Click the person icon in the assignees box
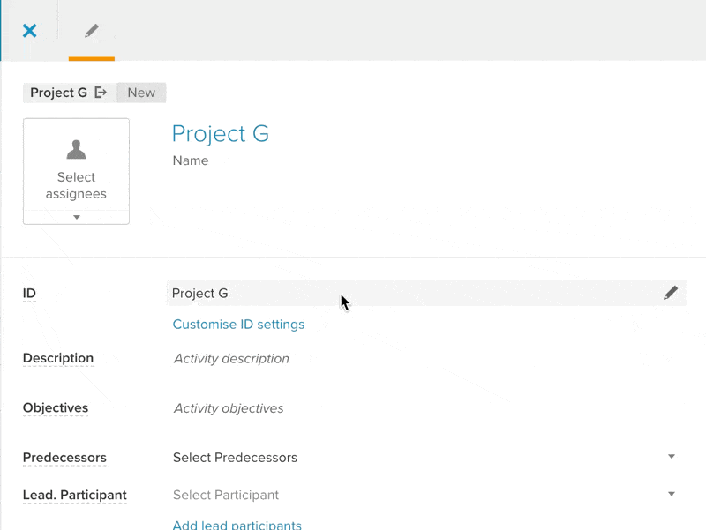 tap(76, 149)
